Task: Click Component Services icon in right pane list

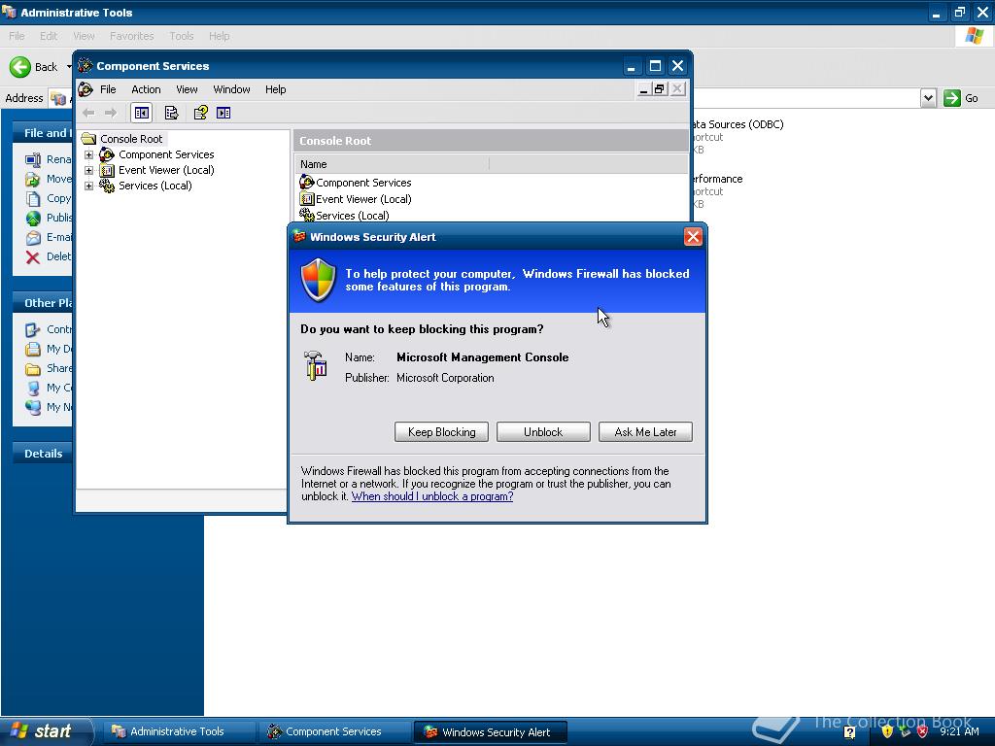Action: (x=306, y=182)
